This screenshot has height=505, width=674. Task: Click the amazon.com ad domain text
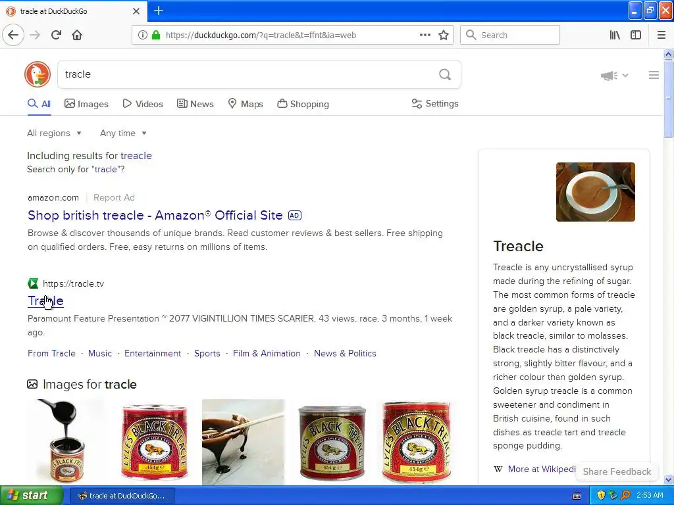pos(53,197)
